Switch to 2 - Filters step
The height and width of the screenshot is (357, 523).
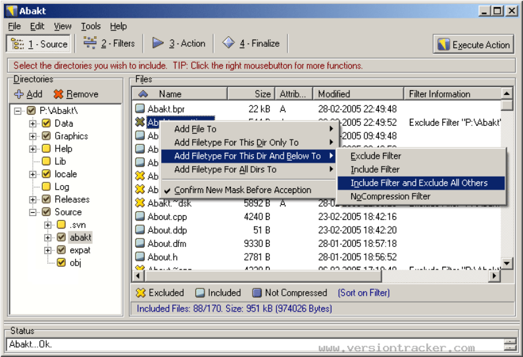[x=109, y=43]
